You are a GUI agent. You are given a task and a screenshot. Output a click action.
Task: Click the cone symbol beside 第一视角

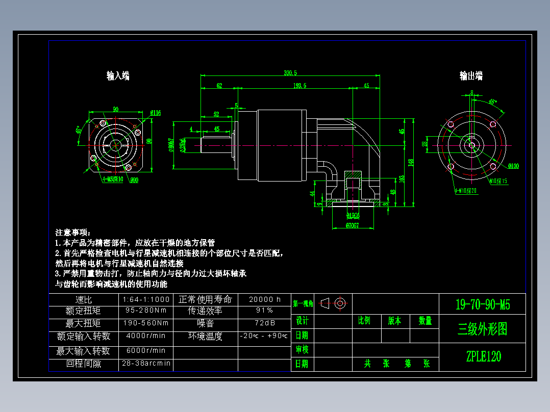325,303
